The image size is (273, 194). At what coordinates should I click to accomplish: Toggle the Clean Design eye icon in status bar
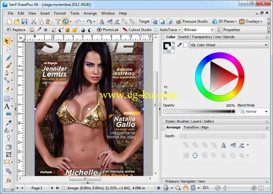(x=158, y=188)
